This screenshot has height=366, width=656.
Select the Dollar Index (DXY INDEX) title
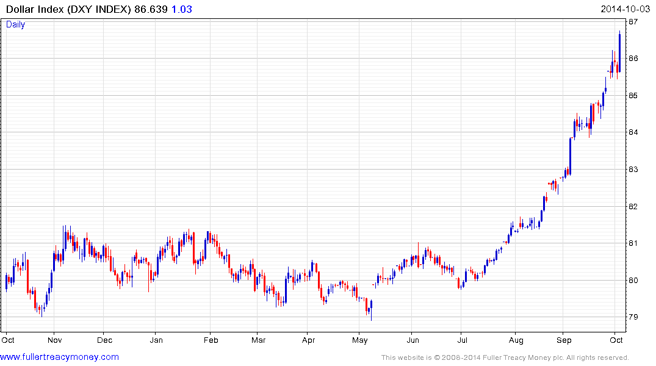coord(68,9)
